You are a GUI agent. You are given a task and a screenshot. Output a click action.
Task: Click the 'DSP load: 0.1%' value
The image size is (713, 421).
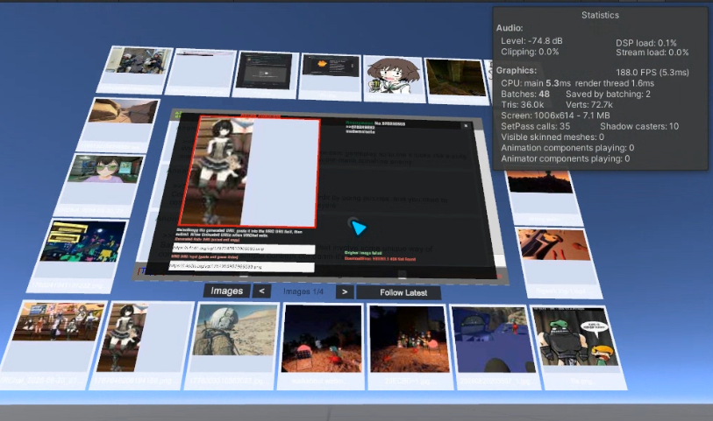pyautogui.click(x=646, y=43)
